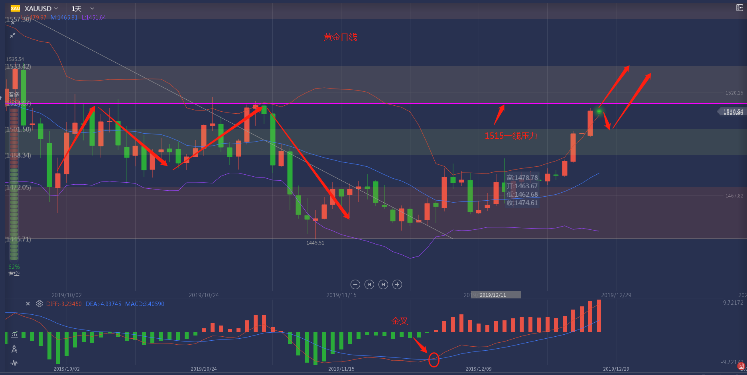Open the 1天 timeframe dropdown
The image size is (747, 375).
point(83,8)
